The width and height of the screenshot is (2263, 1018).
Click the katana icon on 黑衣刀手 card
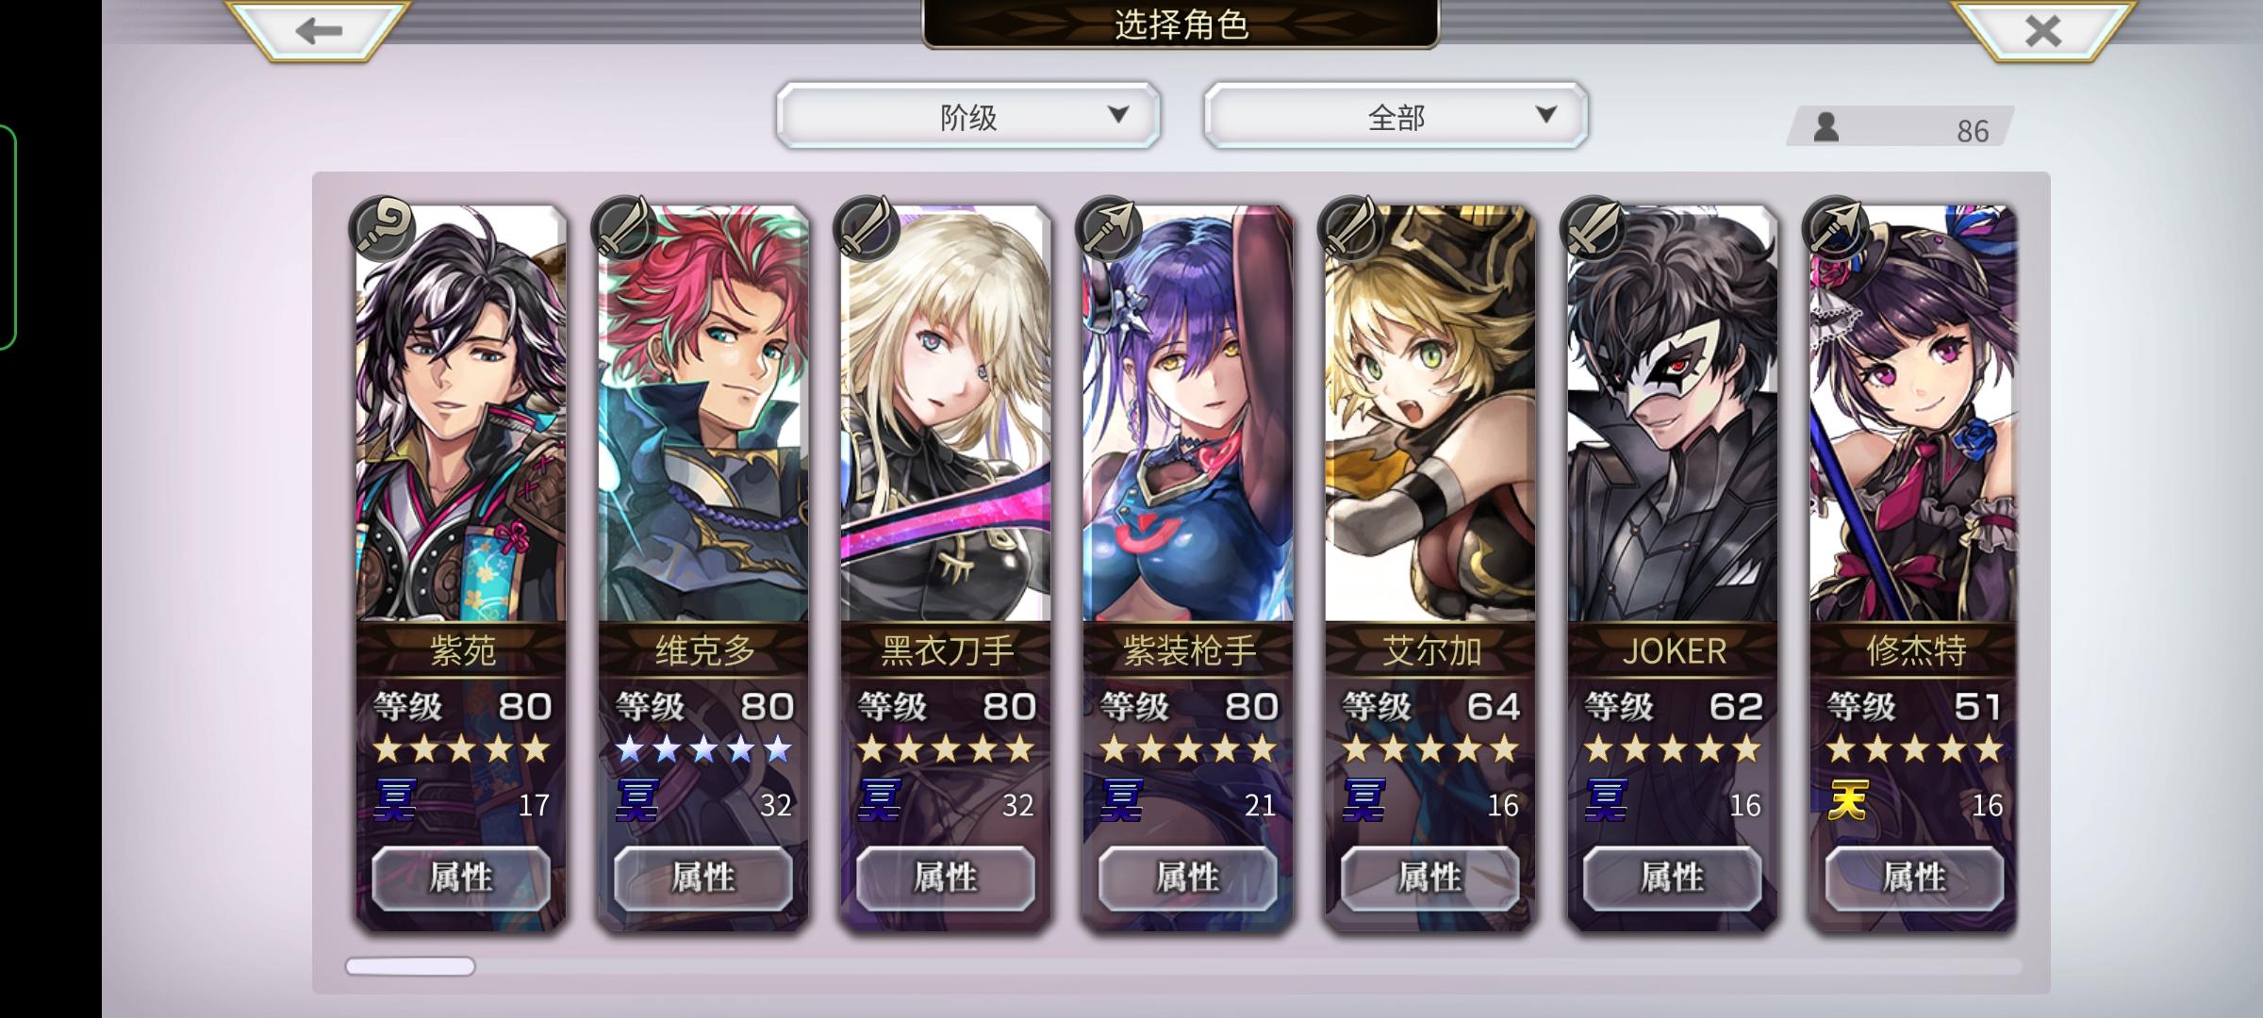point(867,227)
